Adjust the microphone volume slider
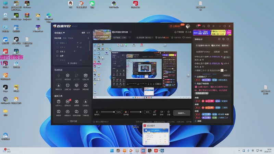 108,112
